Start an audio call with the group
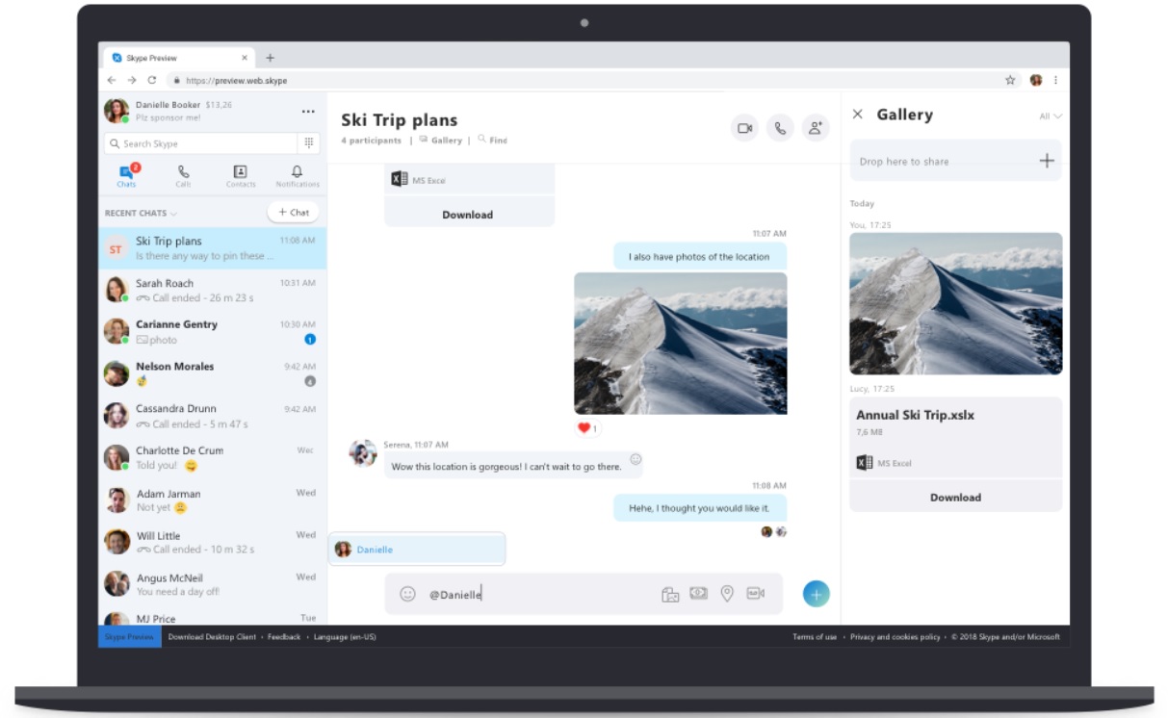The height and width of the screenshot is (718, 1168). (x=780, y=128)
